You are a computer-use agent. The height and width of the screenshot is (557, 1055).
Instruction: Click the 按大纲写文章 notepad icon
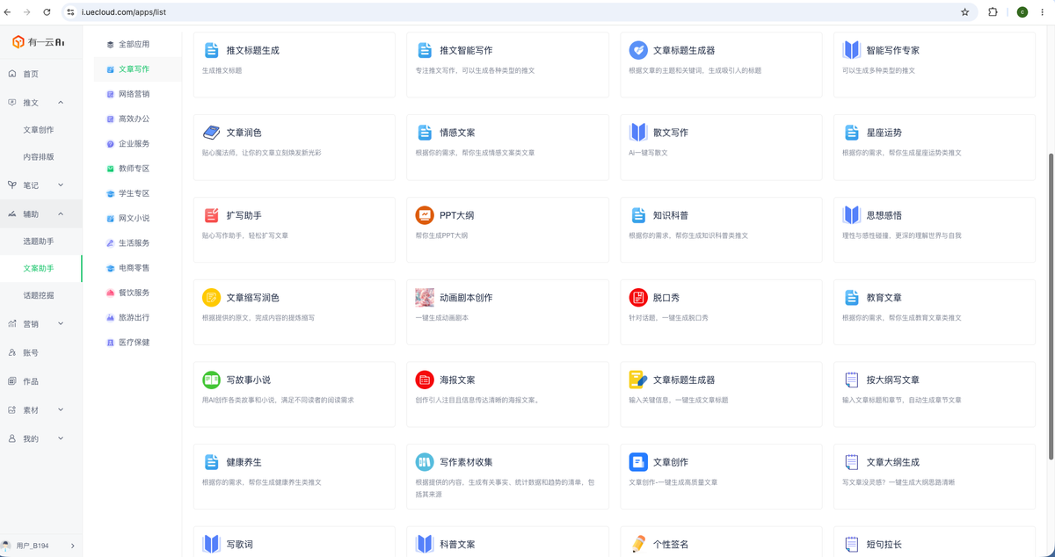coord(851,380)
